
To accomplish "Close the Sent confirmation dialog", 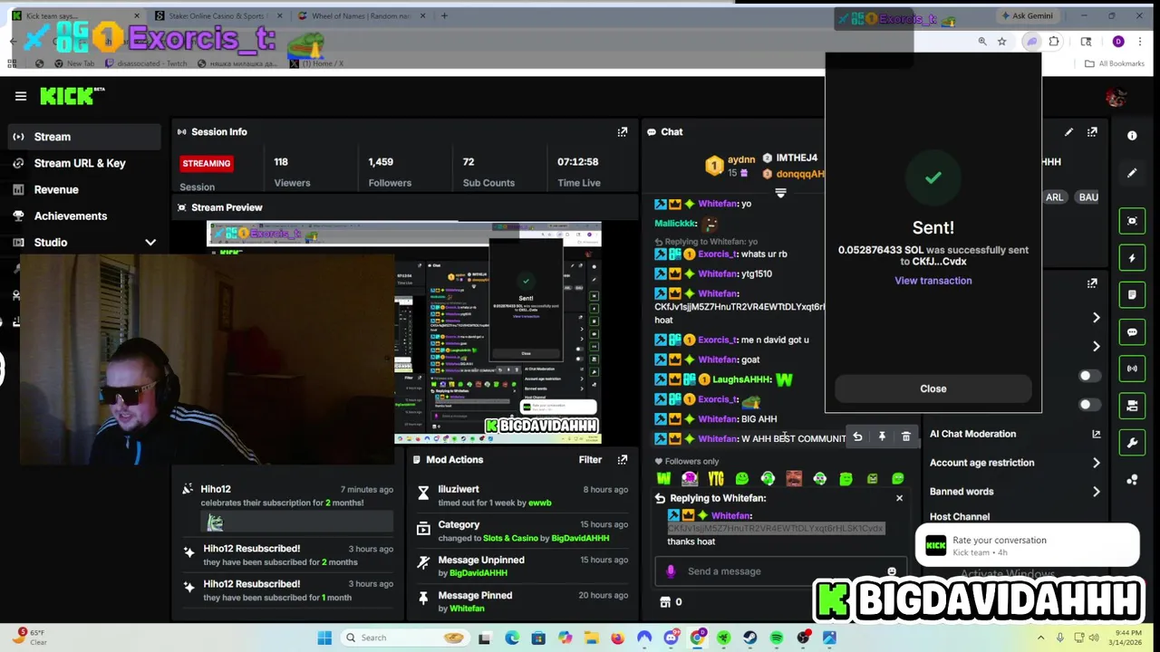I will pyautogui.click(x=933, y=388).
